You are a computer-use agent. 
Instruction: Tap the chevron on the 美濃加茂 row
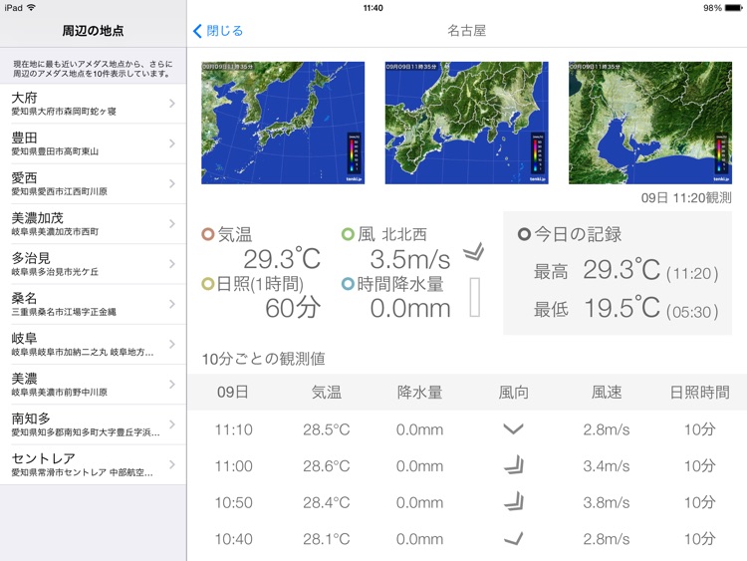172,223
